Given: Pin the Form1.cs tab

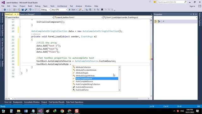Looking at the screenshot, I should point(15,14).
